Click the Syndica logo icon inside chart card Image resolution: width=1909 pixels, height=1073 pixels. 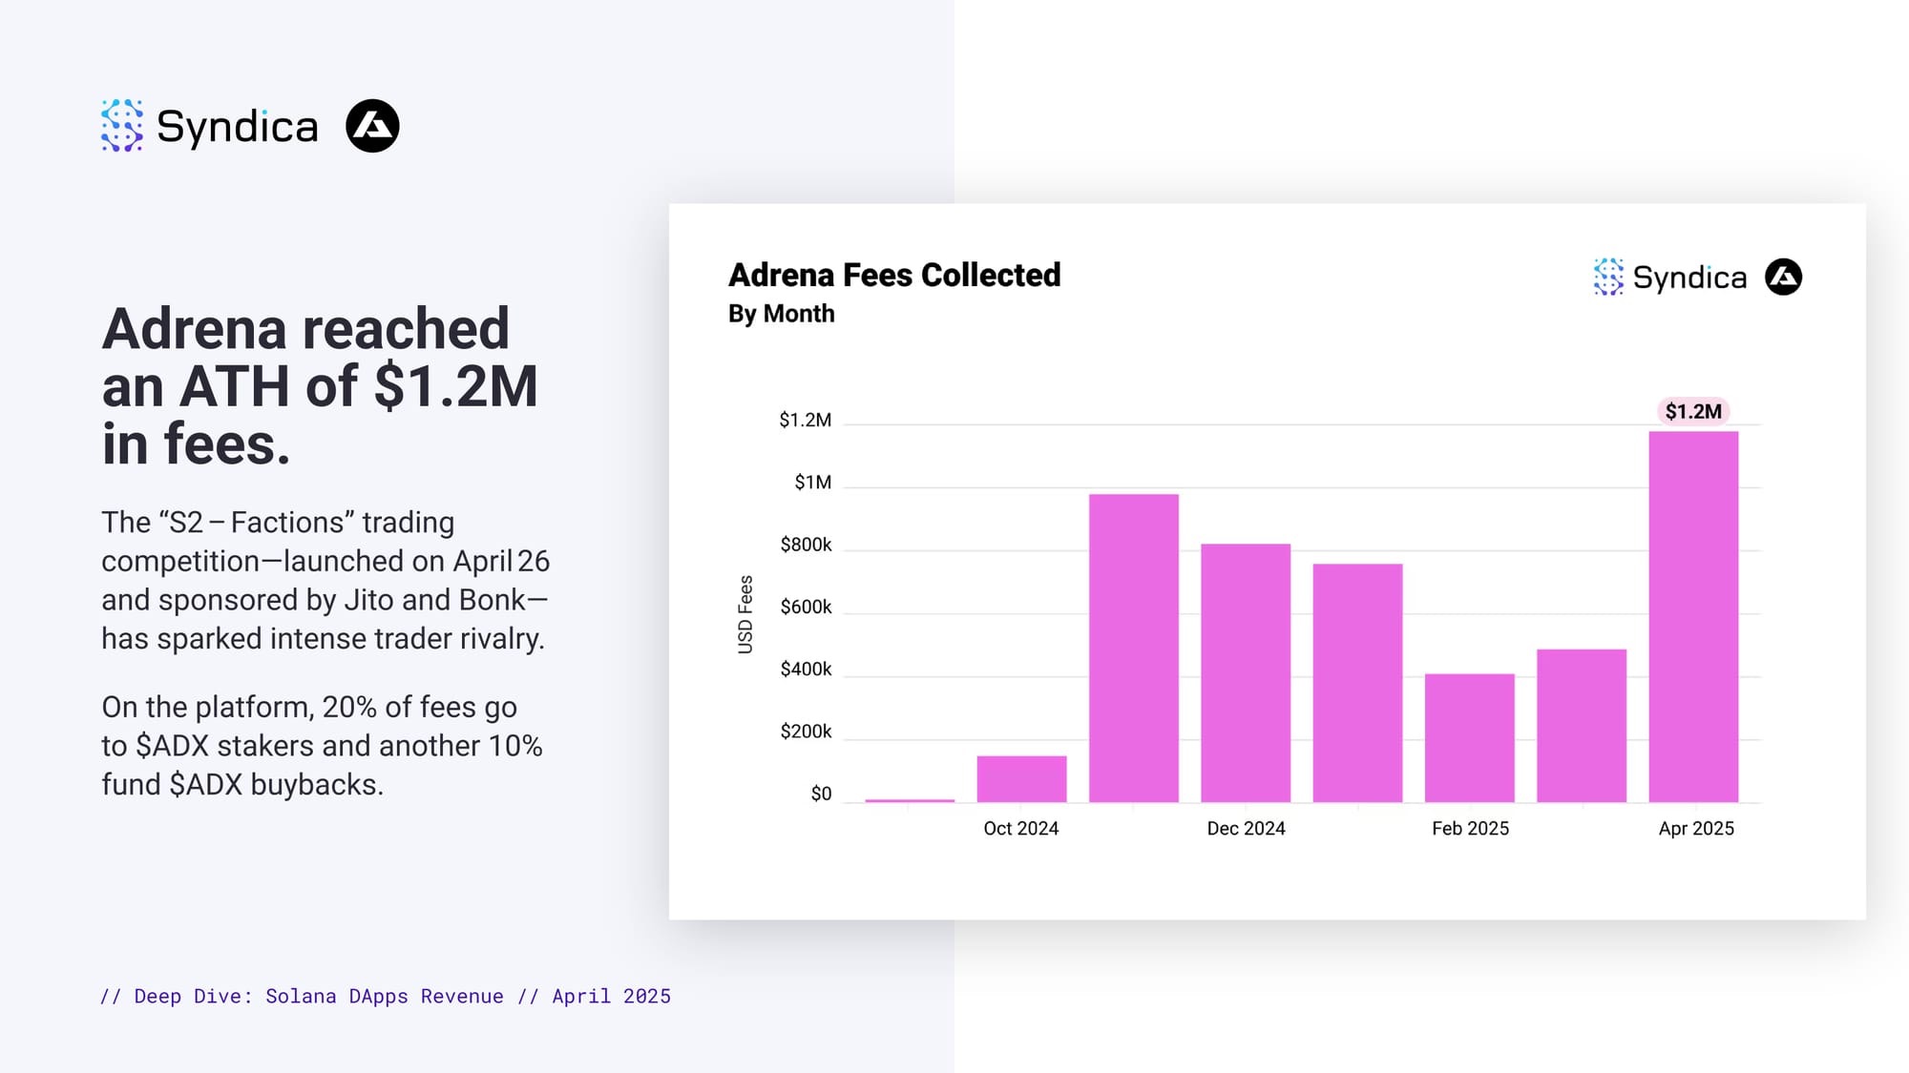(1607, 277)
